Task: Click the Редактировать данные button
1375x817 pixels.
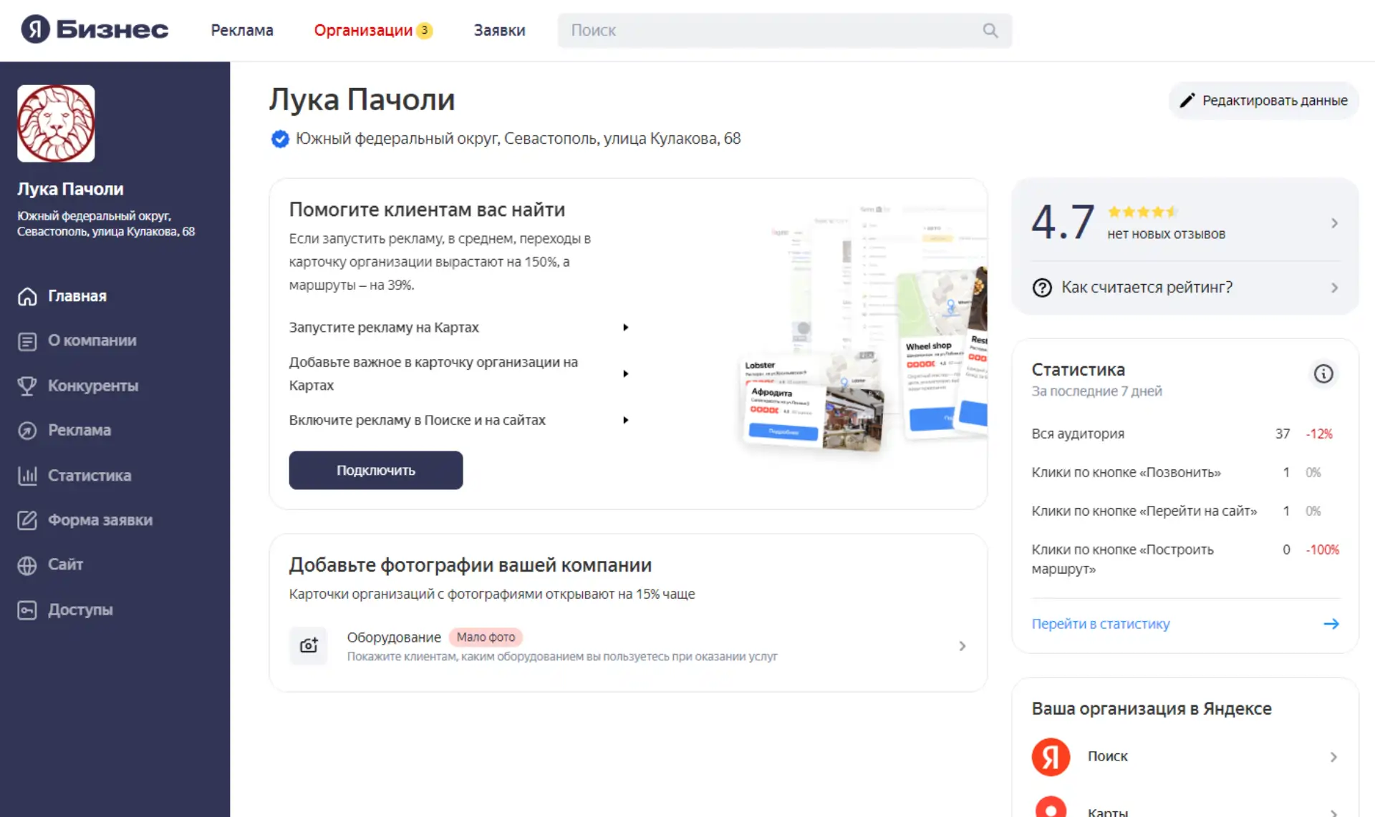Action: click(1263, 100)
